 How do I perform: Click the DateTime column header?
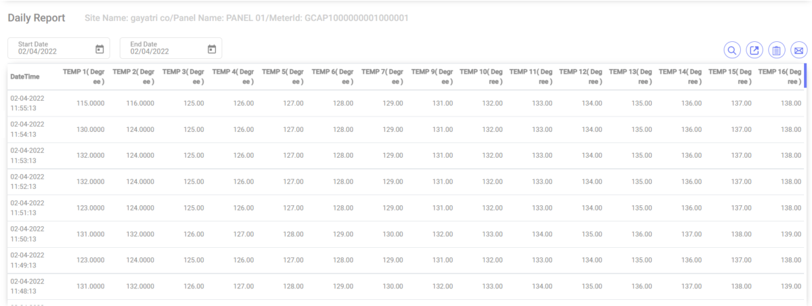25,77
